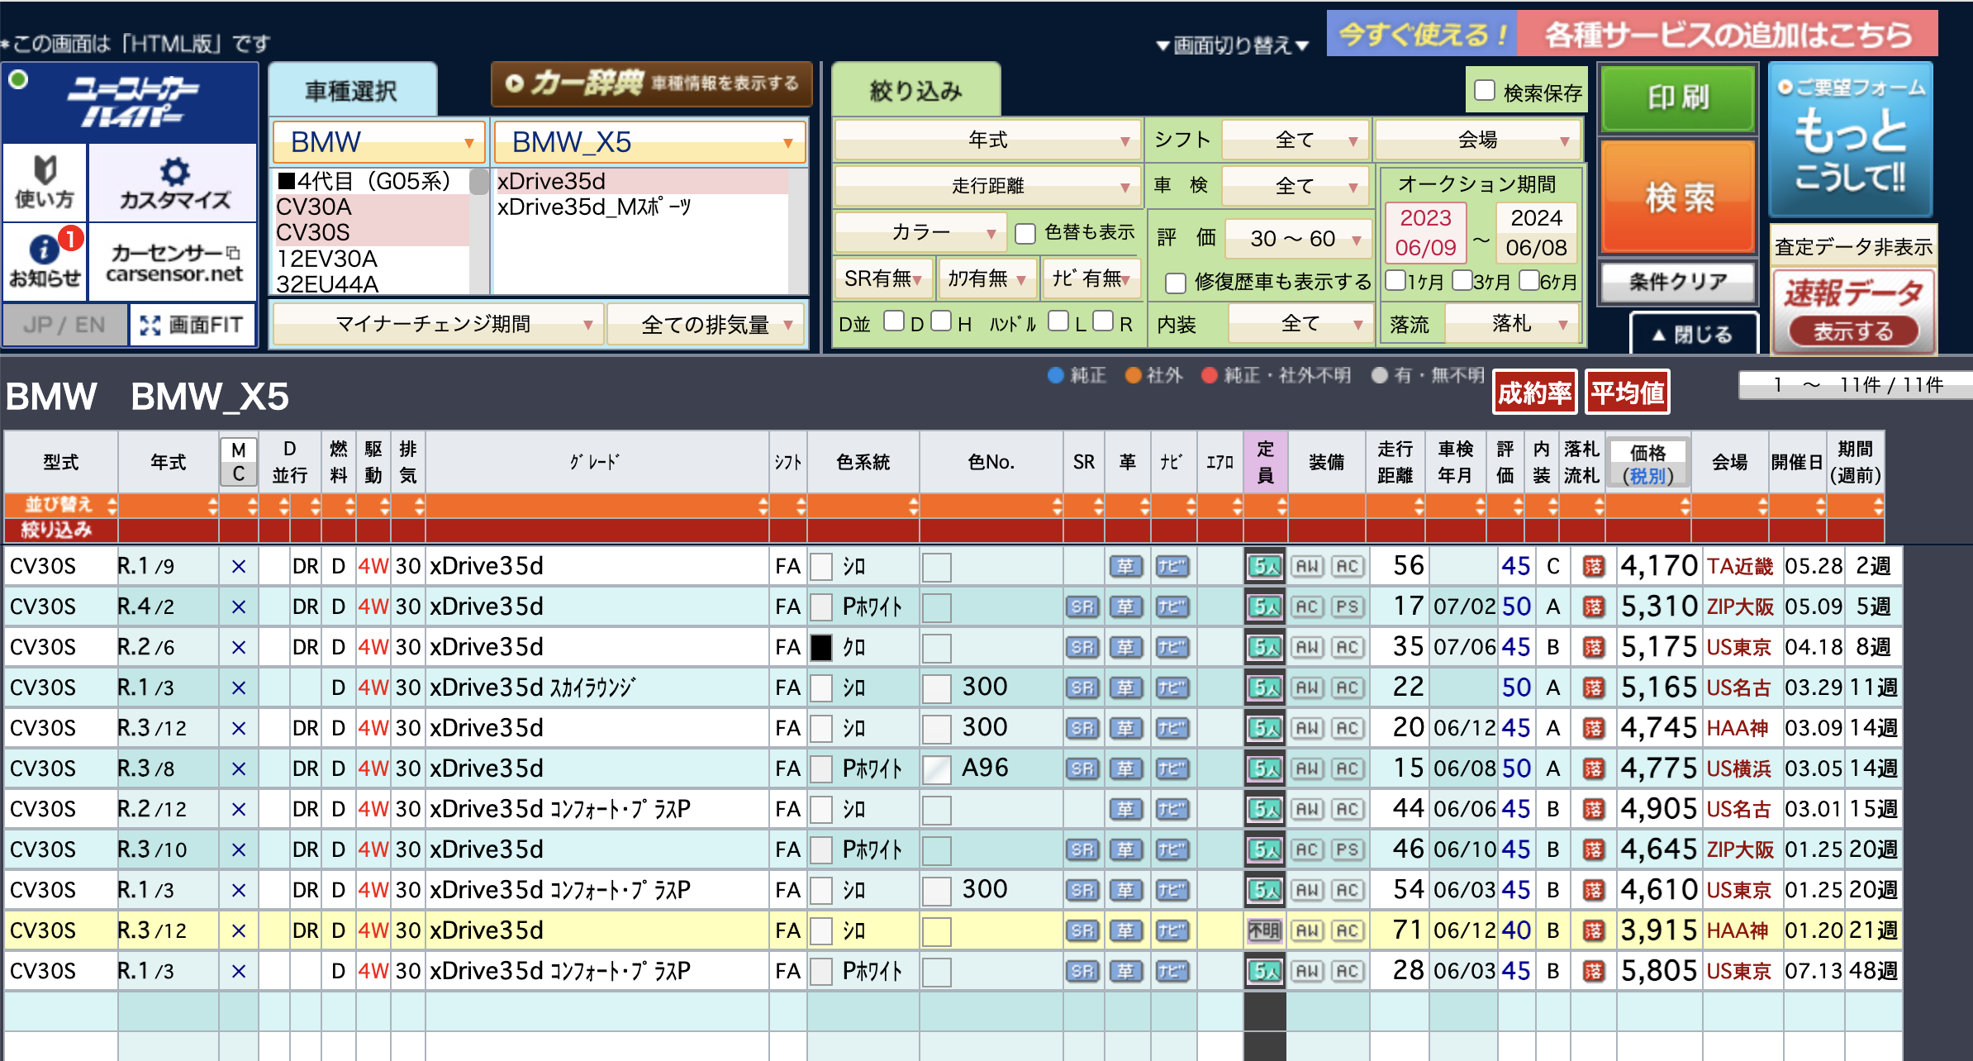Sort the 走行距離 column with its arrows

point(1418,505)
